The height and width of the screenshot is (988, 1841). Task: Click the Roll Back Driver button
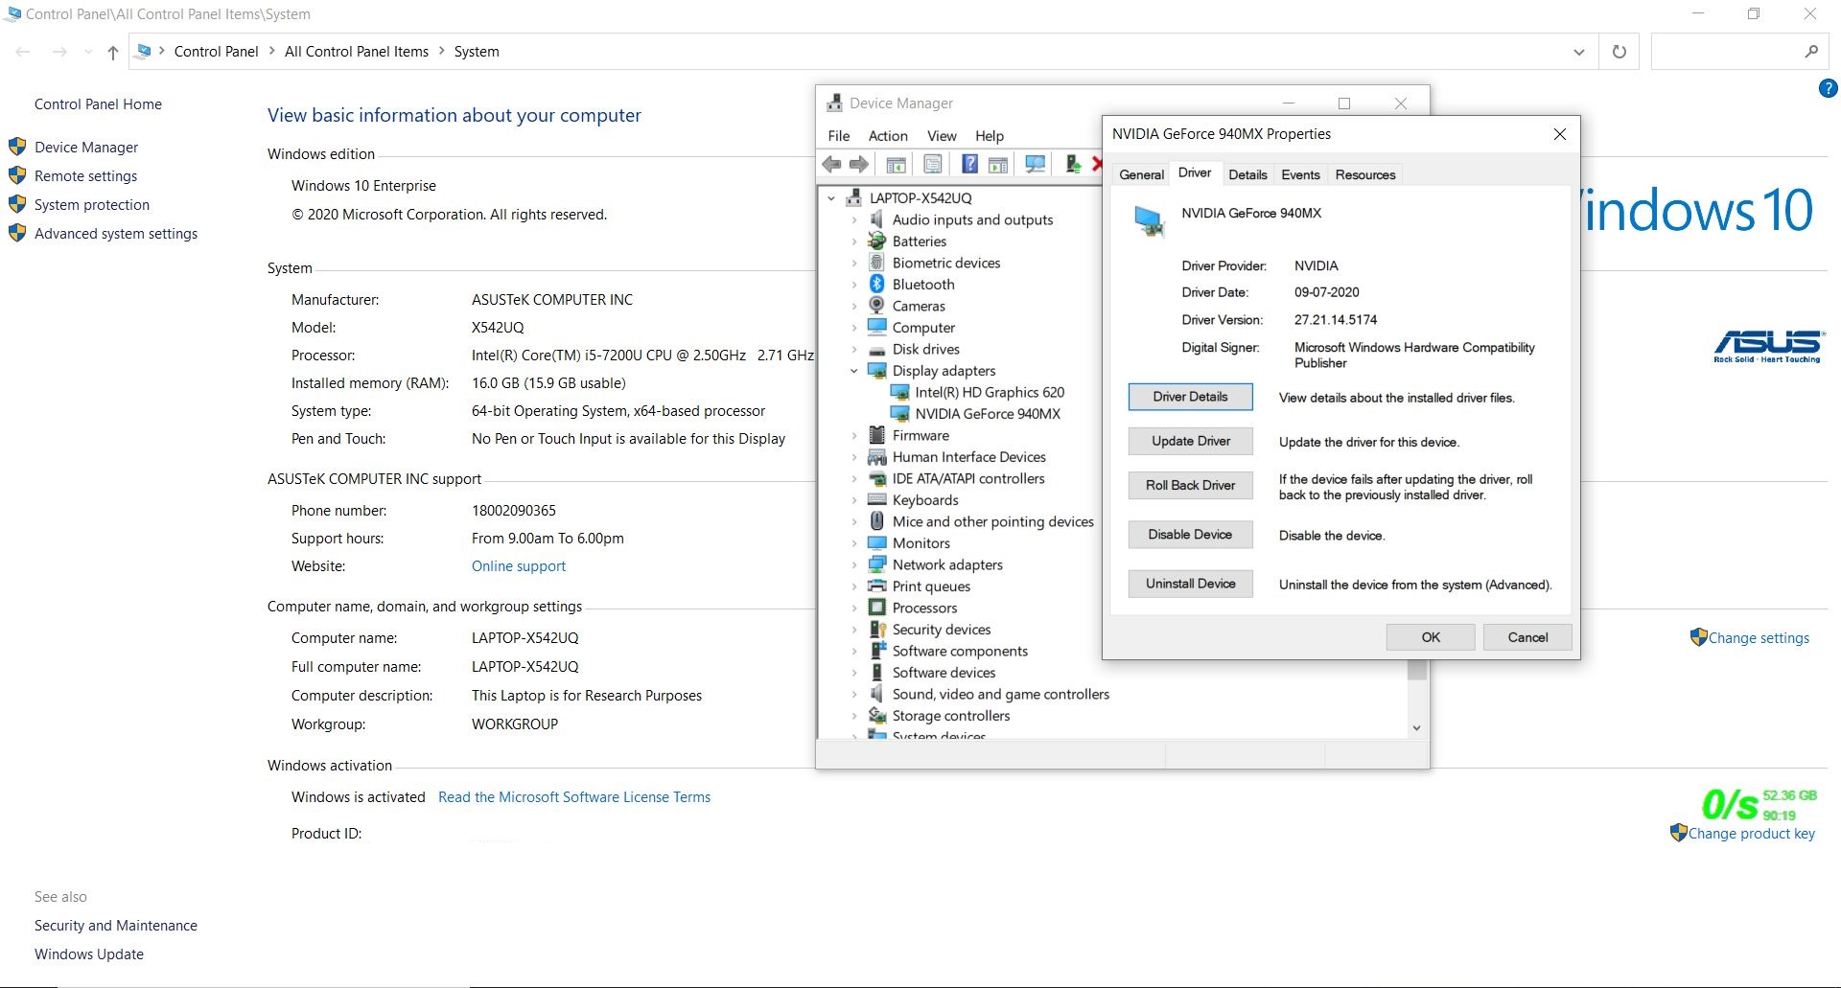(x=1190, y=485)
